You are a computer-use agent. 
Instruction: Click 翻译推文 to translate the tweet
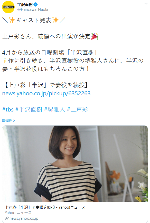[x=9, y=121]
